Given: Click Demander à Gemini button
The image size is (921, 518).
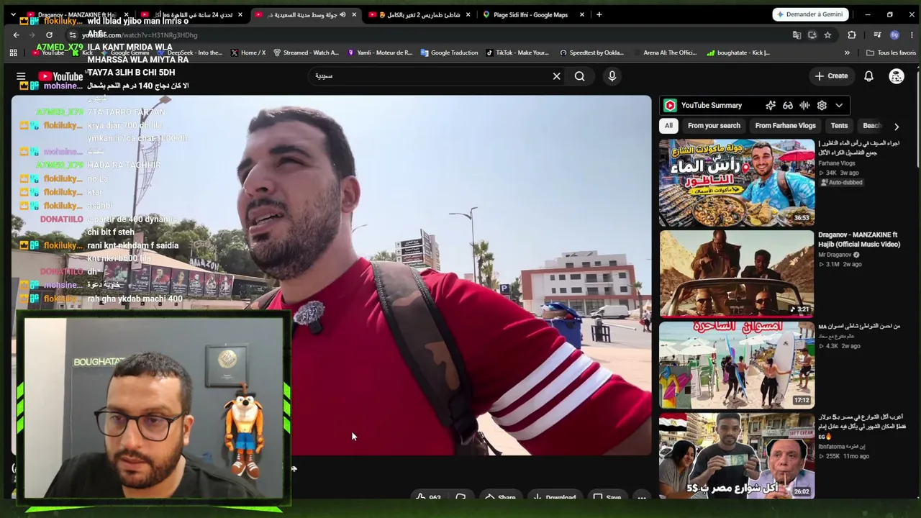Looking at the screenshot, I should pyautogui.click(x=811, y=14).
